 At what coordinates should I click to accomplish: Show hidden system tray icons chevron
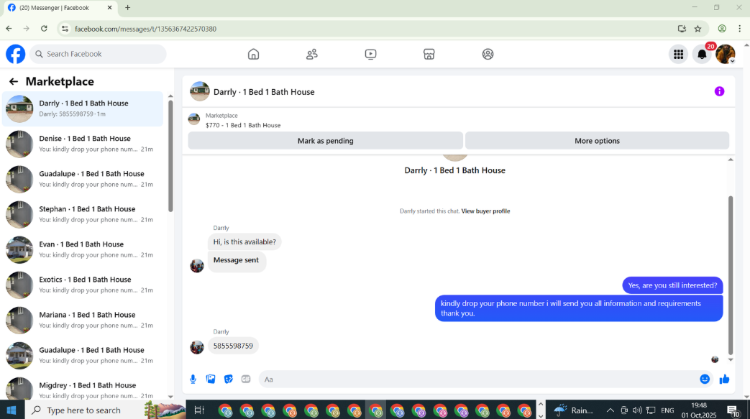(x=610, y=410)
